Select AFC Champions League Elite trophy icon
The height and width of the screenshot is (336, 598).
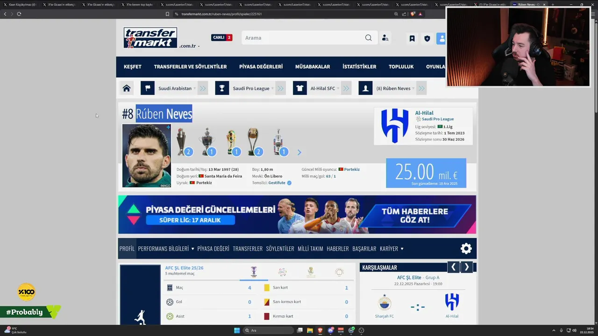coord(254,272)
